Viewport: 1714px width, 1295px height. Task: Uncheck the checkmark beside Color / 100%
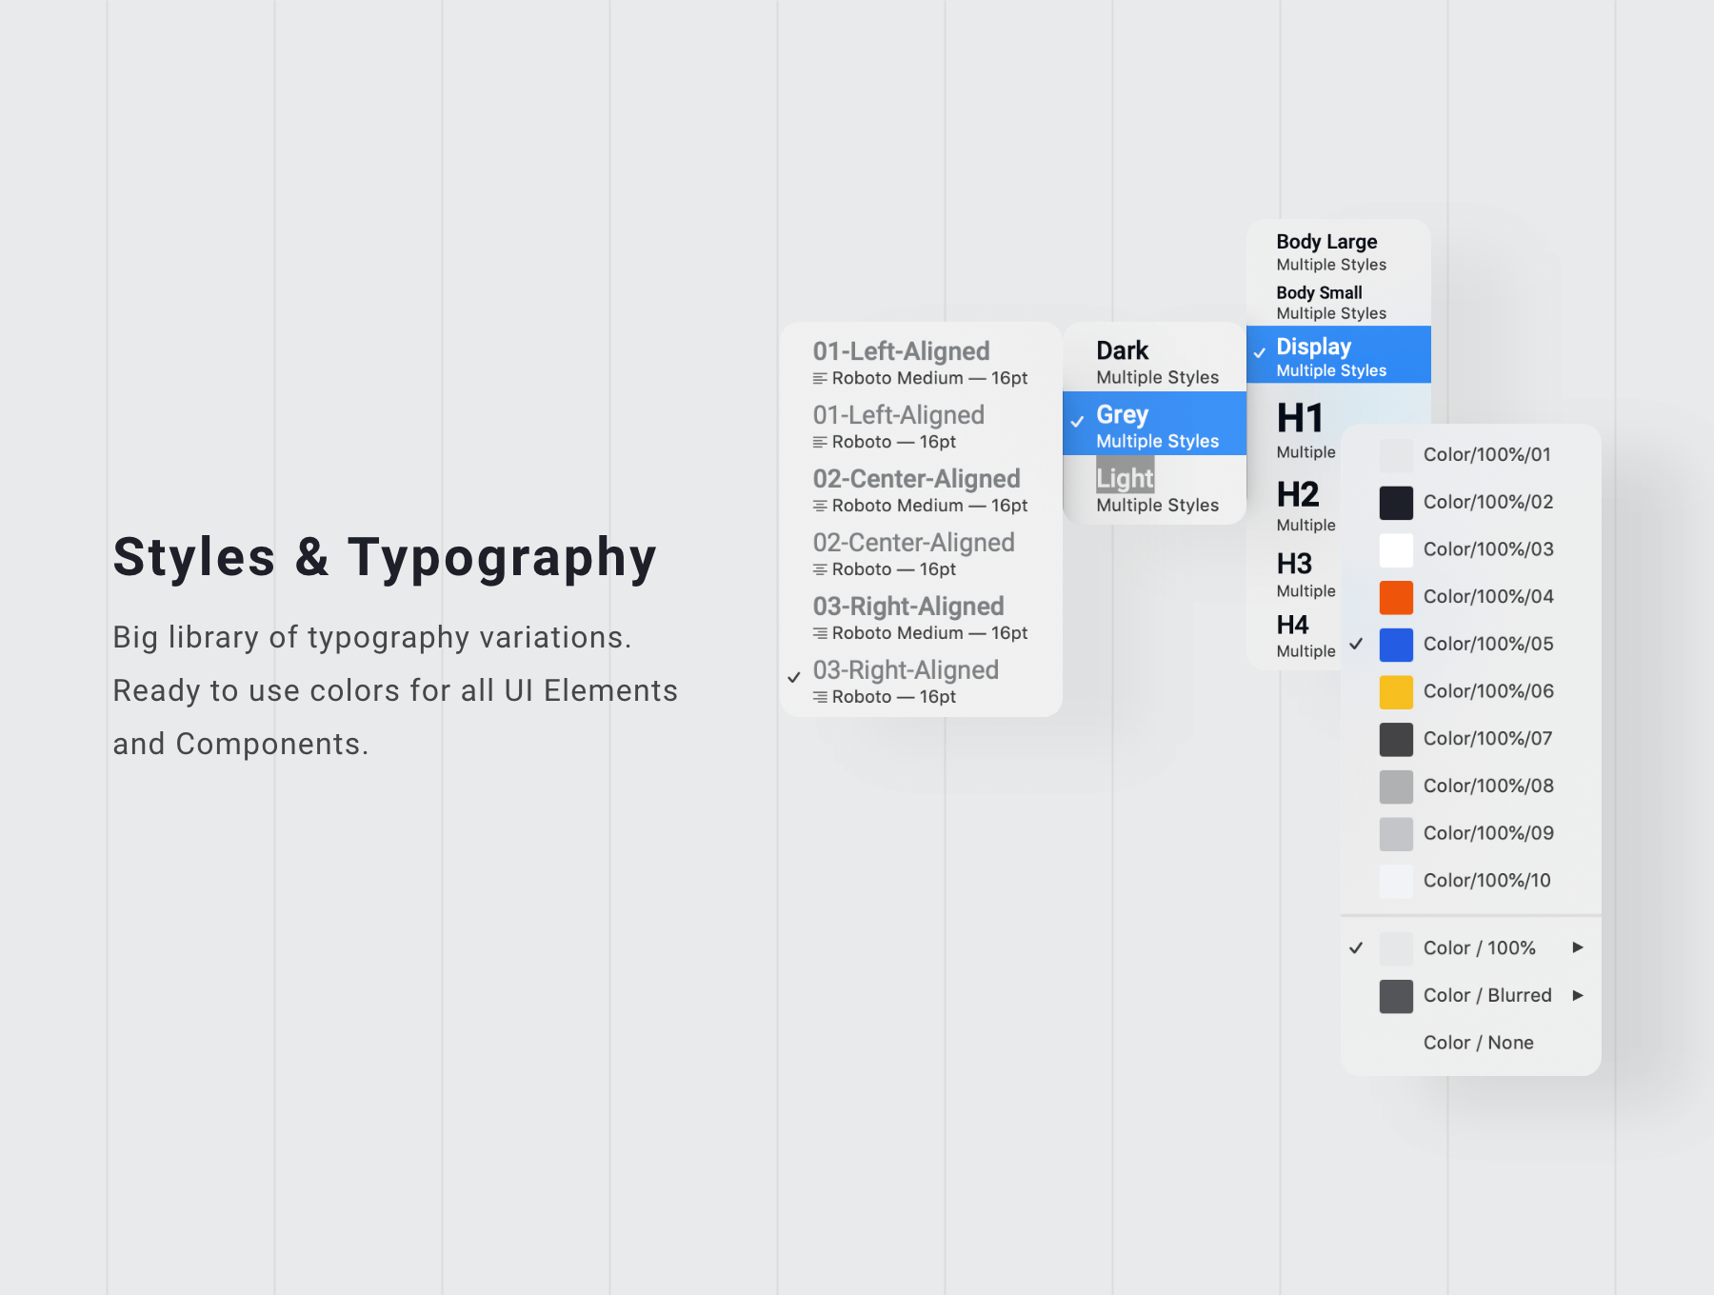(1356, 948)
